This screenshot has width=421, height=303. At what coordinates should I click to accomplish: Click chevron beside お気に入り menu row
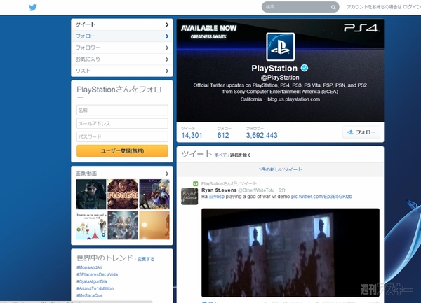[167, 59]
